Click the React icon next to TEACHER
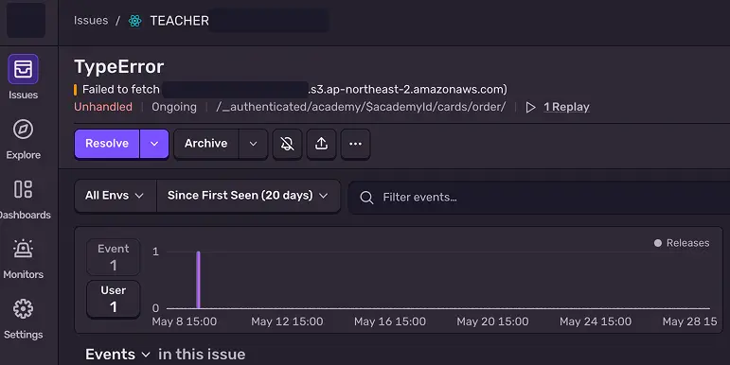The height and width of the screenshot is (365, 730). [x=135, y=21]
